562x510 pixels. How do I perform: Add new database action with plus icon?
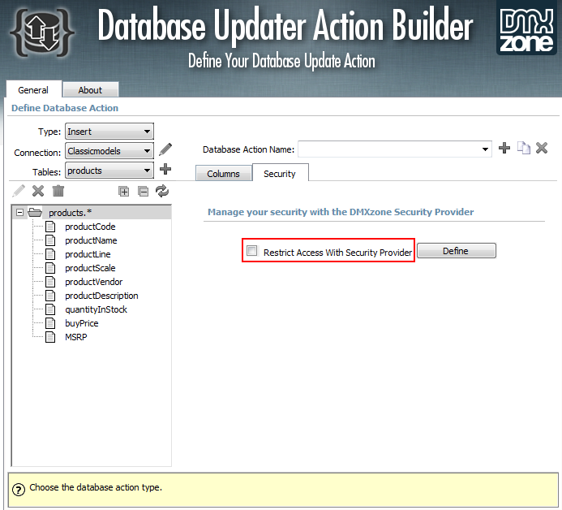pyautogui.click(x=504, y=148)
